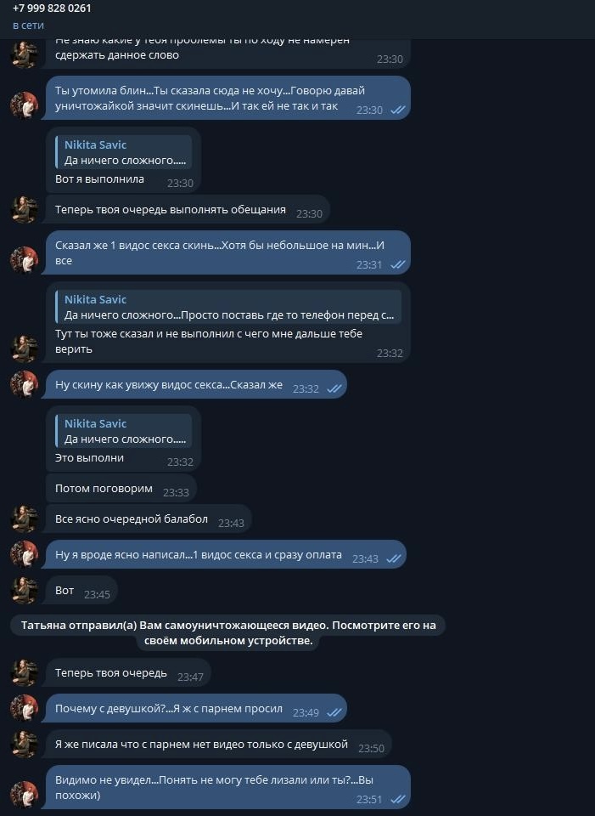Click the double-check icon on the 23:51 message
The image size is (595, 816).
(x=397, y=799)
